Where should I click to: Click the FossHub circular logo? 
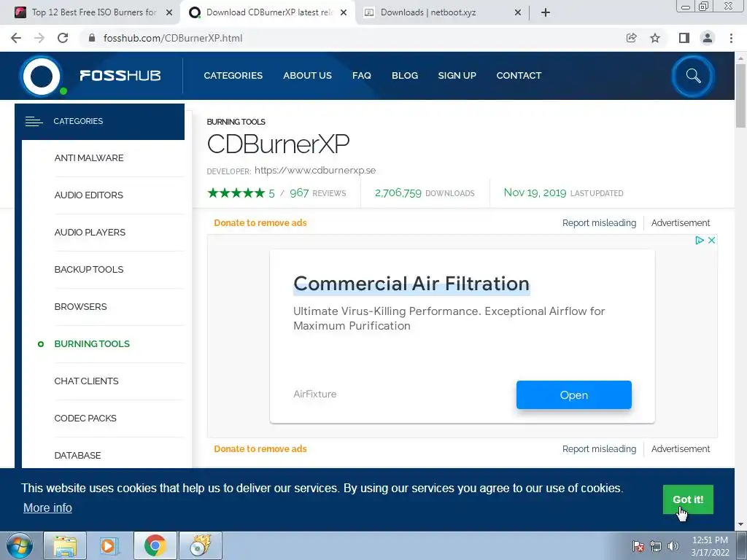tap(42, 76)
